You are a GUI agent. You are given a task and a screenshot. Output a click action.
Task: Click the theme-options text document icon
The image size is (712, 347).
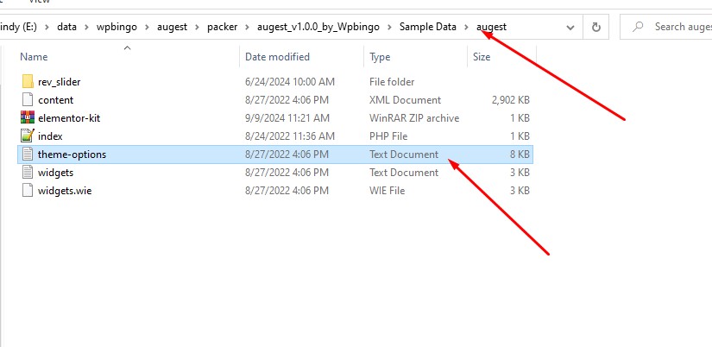point(27,154)
